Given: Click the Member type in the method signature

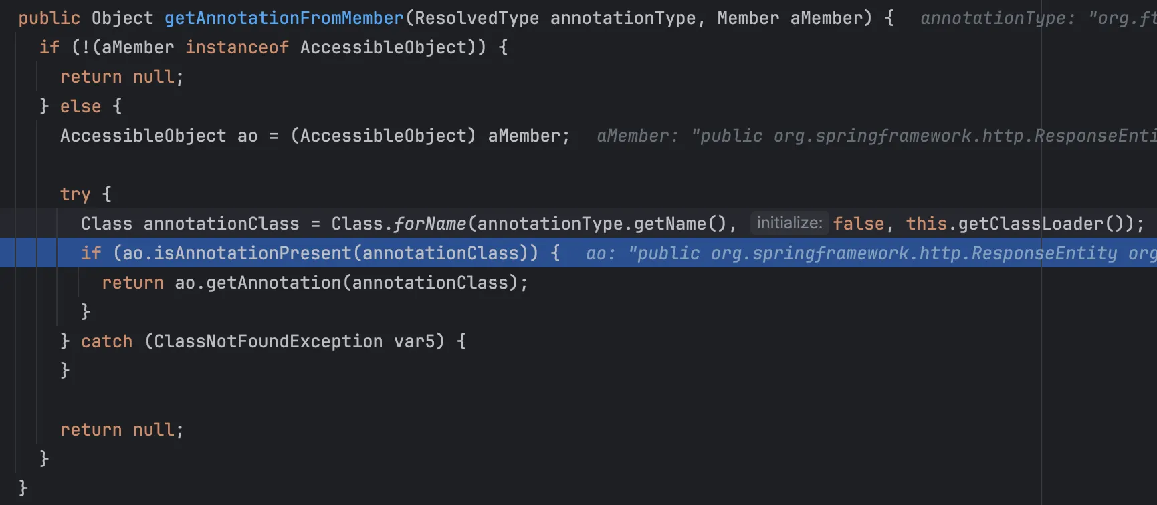Looking at the screenshot, I should (x=748, y=18).
